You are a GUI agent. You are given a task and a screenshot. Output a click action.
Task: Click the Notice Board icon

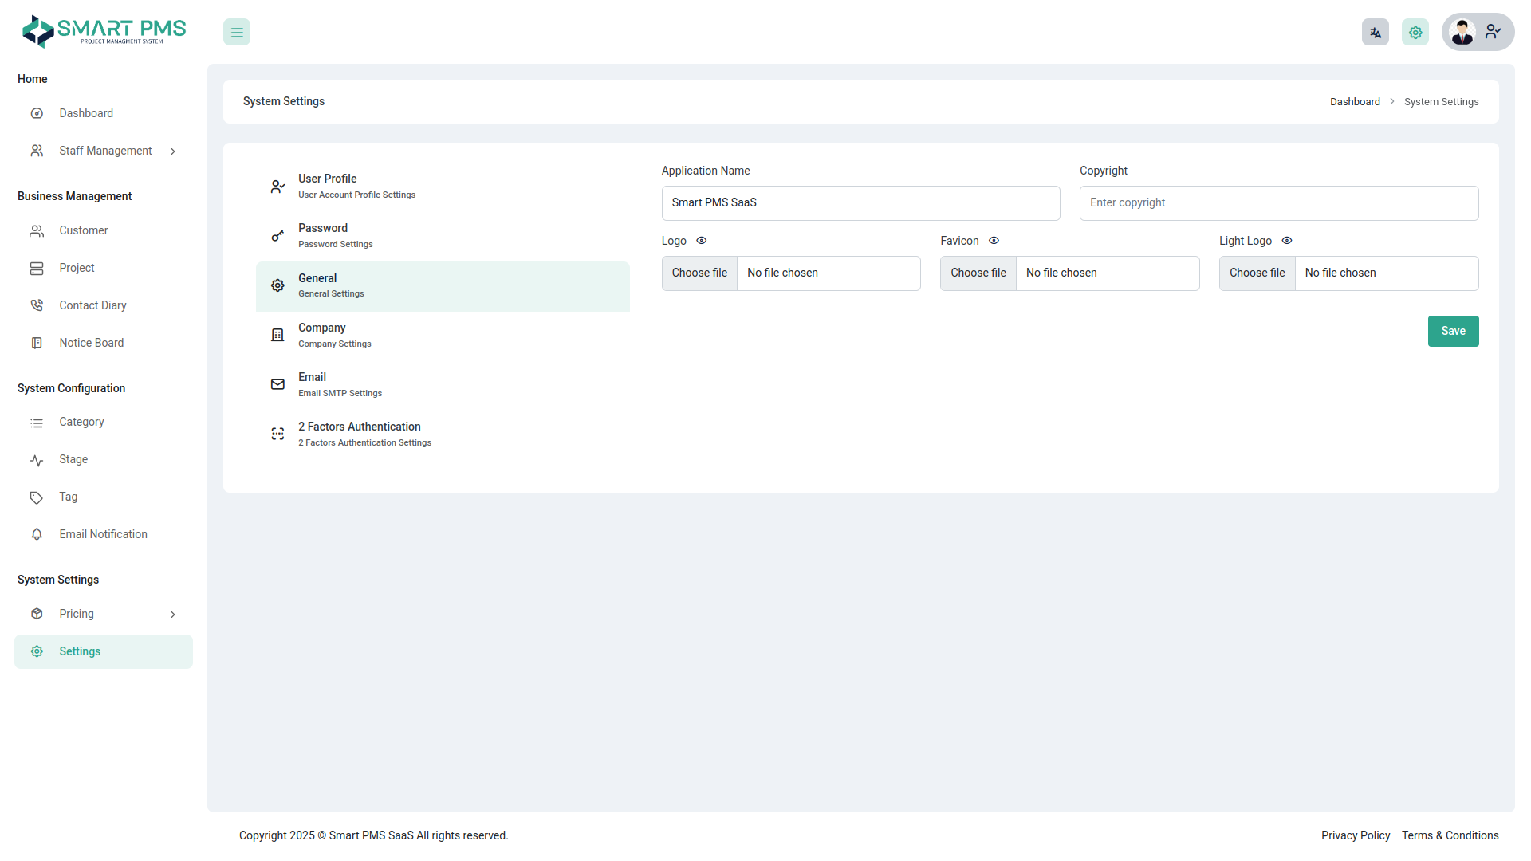[x=37, y=342]
